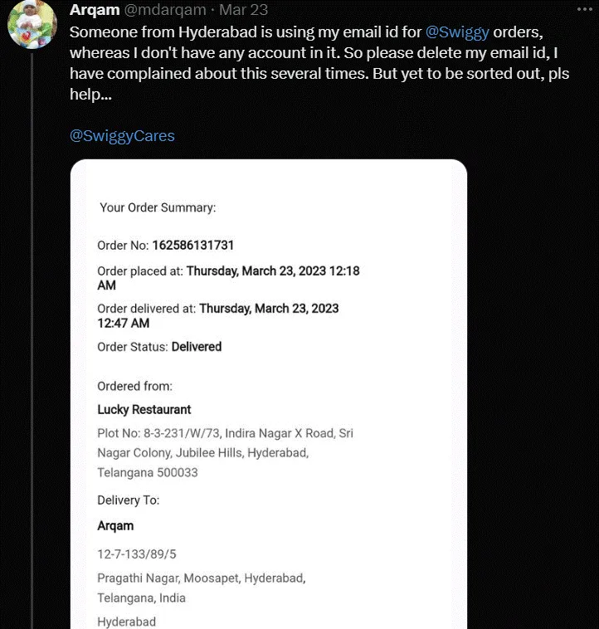Open the @Swiggy mention link
The height and width of the screenshot is (629, 599).
456,32
